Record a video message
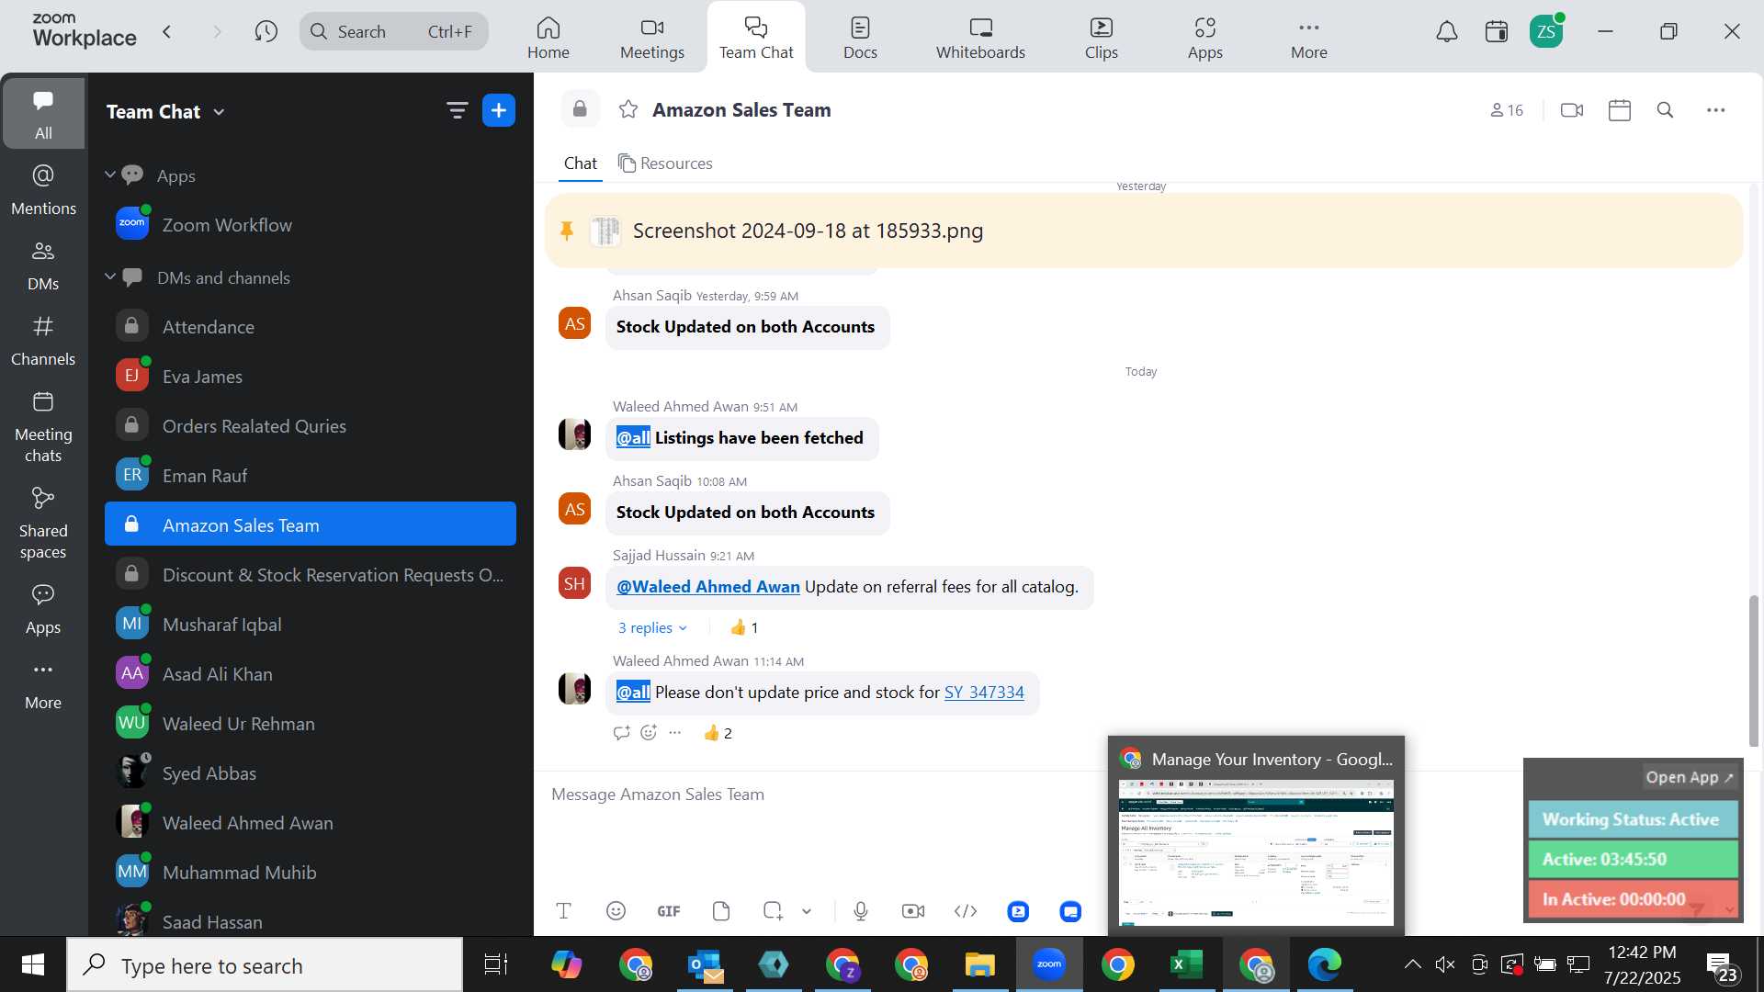 click(913, 911)
